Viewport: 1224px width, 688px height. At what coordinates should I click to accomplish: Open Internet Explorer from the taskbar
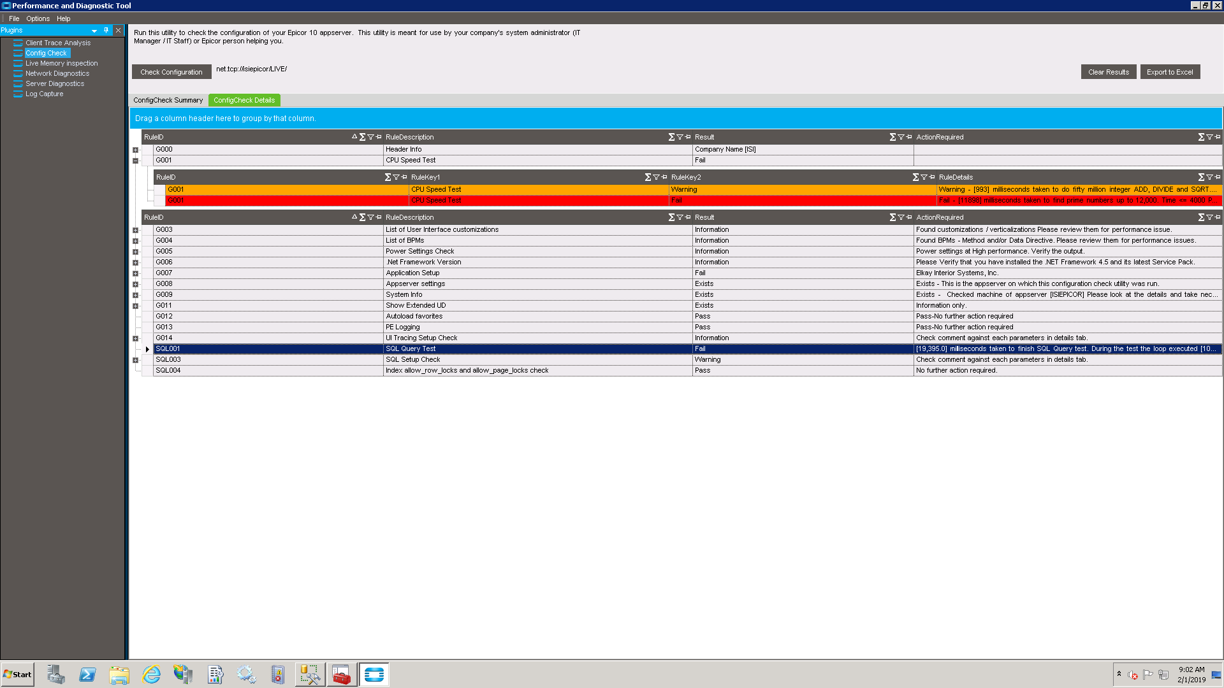[x=151, y=674]
